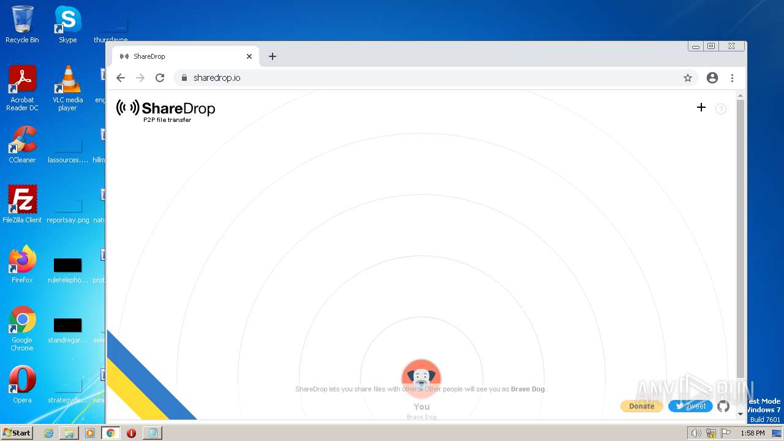View site info via the padlock icon
The width and height of the screenshot is (784, 441).
184,78
